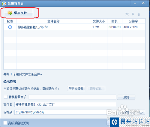Click the 7.2M file size cell

click(x=96, y=27)
